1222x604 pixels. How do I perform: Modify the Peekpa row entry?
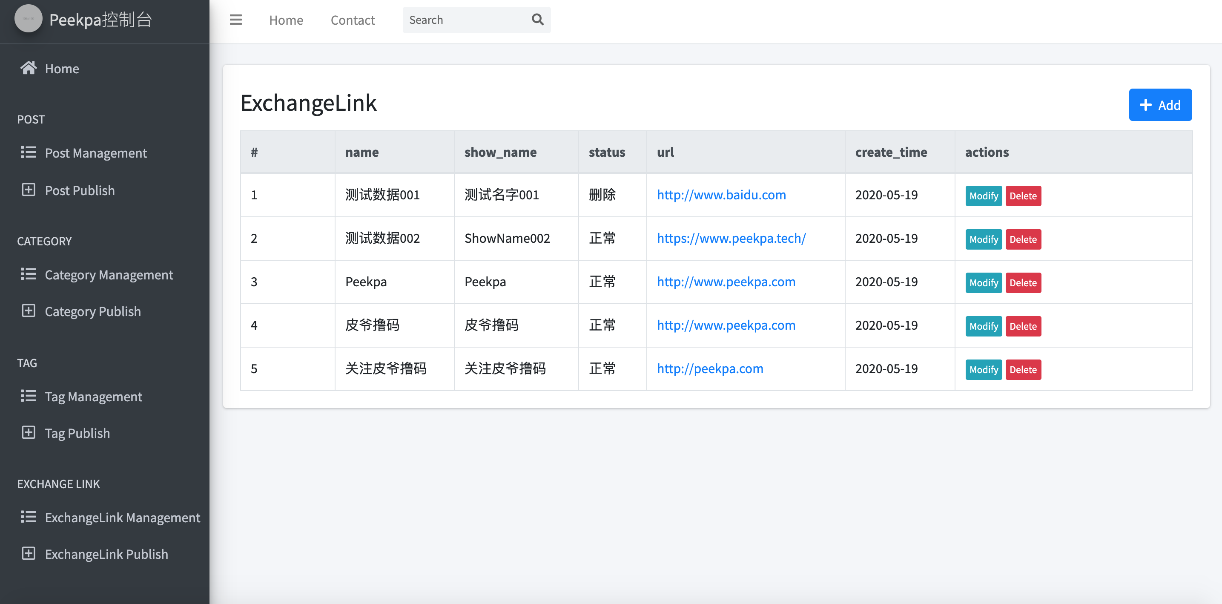983,283
